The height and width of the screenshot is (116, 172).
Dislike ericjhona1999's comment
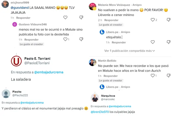81,17
